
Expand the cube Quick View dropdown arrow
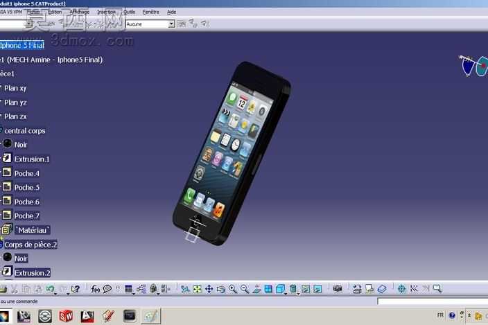coord(286,293)
